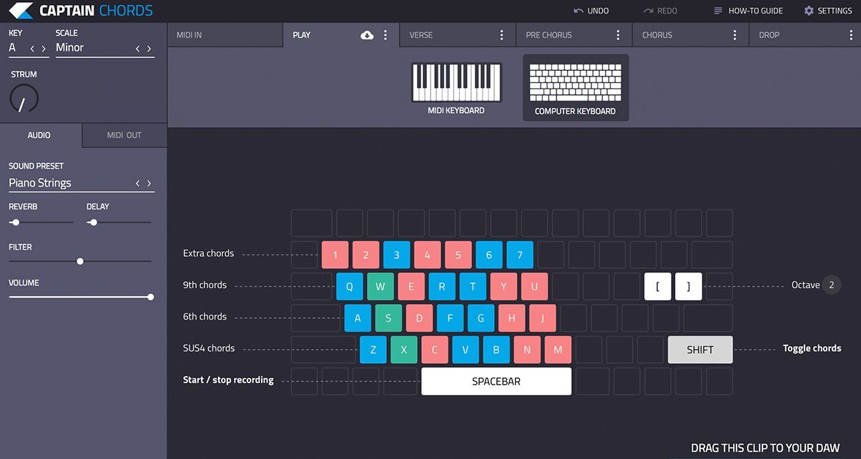Select MIDI Keyboard input mode

(x=456, y=88)
